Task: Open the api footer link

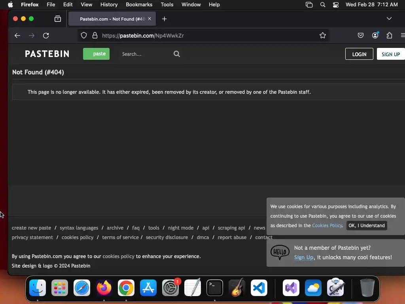Action: tap(206, 228)
